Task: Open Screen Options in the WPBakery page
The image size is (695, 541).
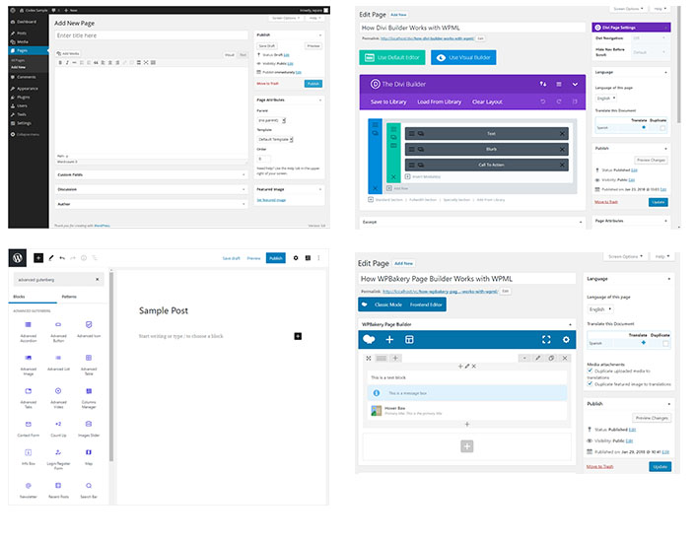Action: pyautogui.click(x=625, y=256)
